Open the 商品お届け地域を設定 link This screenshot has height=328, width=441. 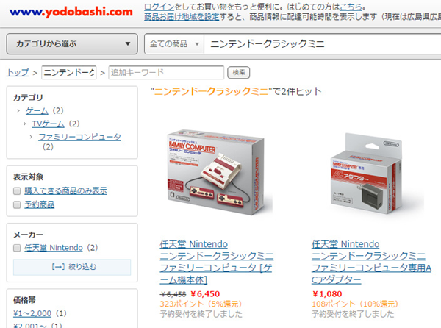(182, 17)
